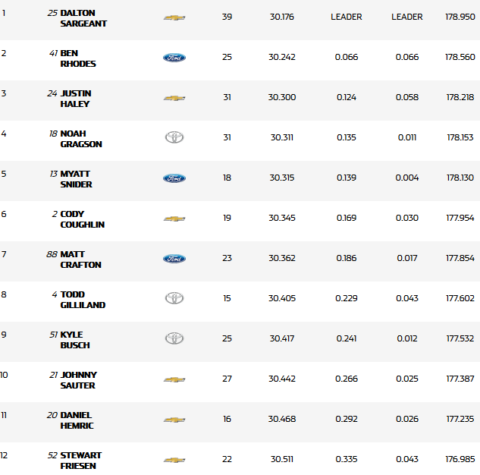The height and width of the screenshot is (475, 480).
Task: Click Ford logo beside Matt Crafton
Action: tap(174, 259)
